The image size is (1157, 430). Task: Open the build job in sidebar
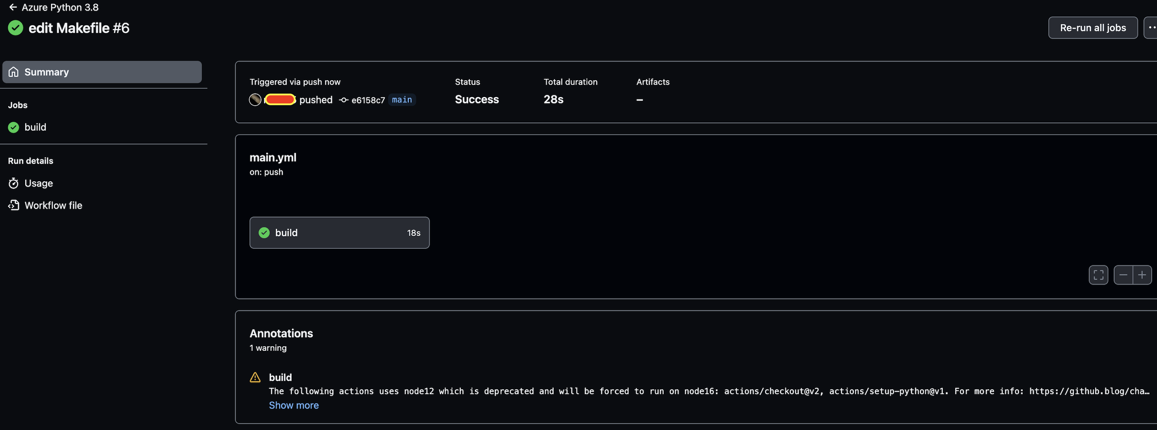[x=35, y=127]
